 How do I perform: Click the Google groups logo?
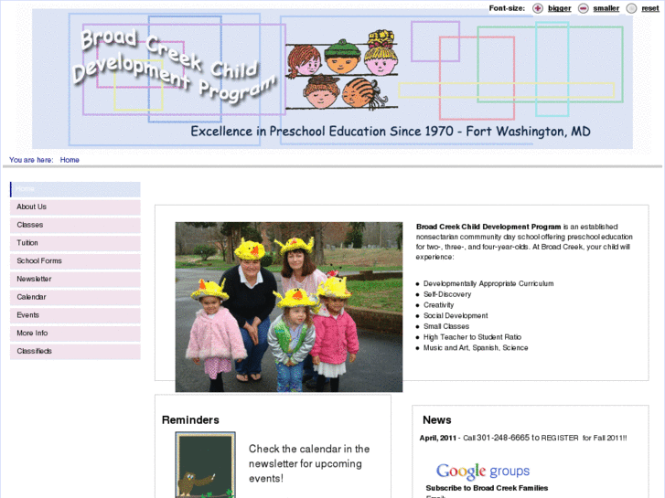click(483, 471)
